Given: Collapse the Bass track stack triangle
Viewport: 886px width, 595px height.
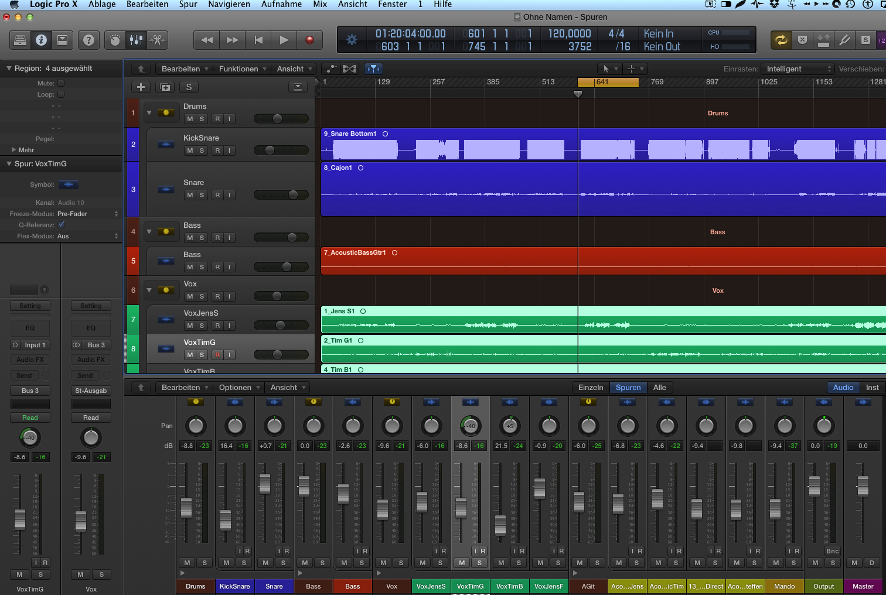Looking at the screenshot, I should click(x=149, y=231).
